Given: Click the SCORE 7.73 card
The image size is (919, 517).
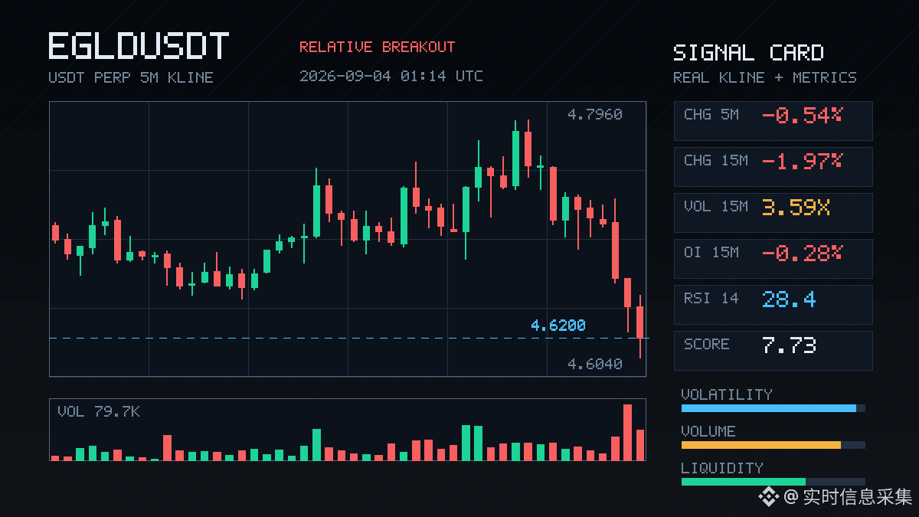Looking at the screenshot, I should click(773, 350).
